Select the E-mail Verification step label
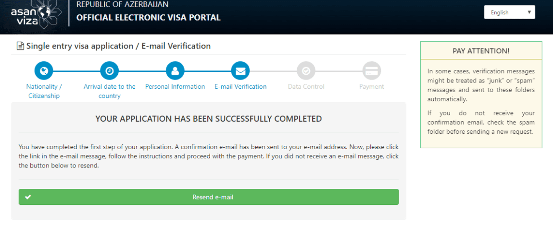This screenshot has height=235, width=553. pos(240,86)
